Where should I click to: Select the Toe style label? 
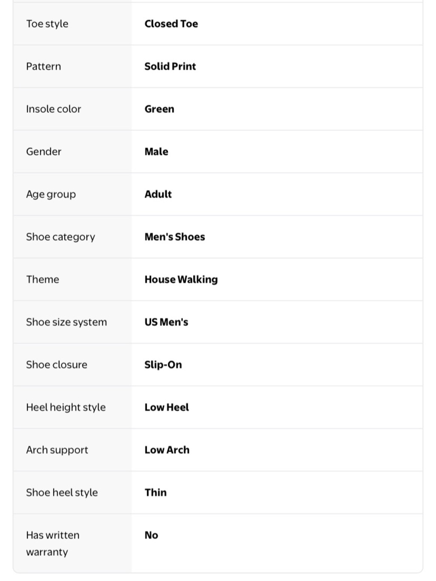pyautogui.click(x=47, y=24)
